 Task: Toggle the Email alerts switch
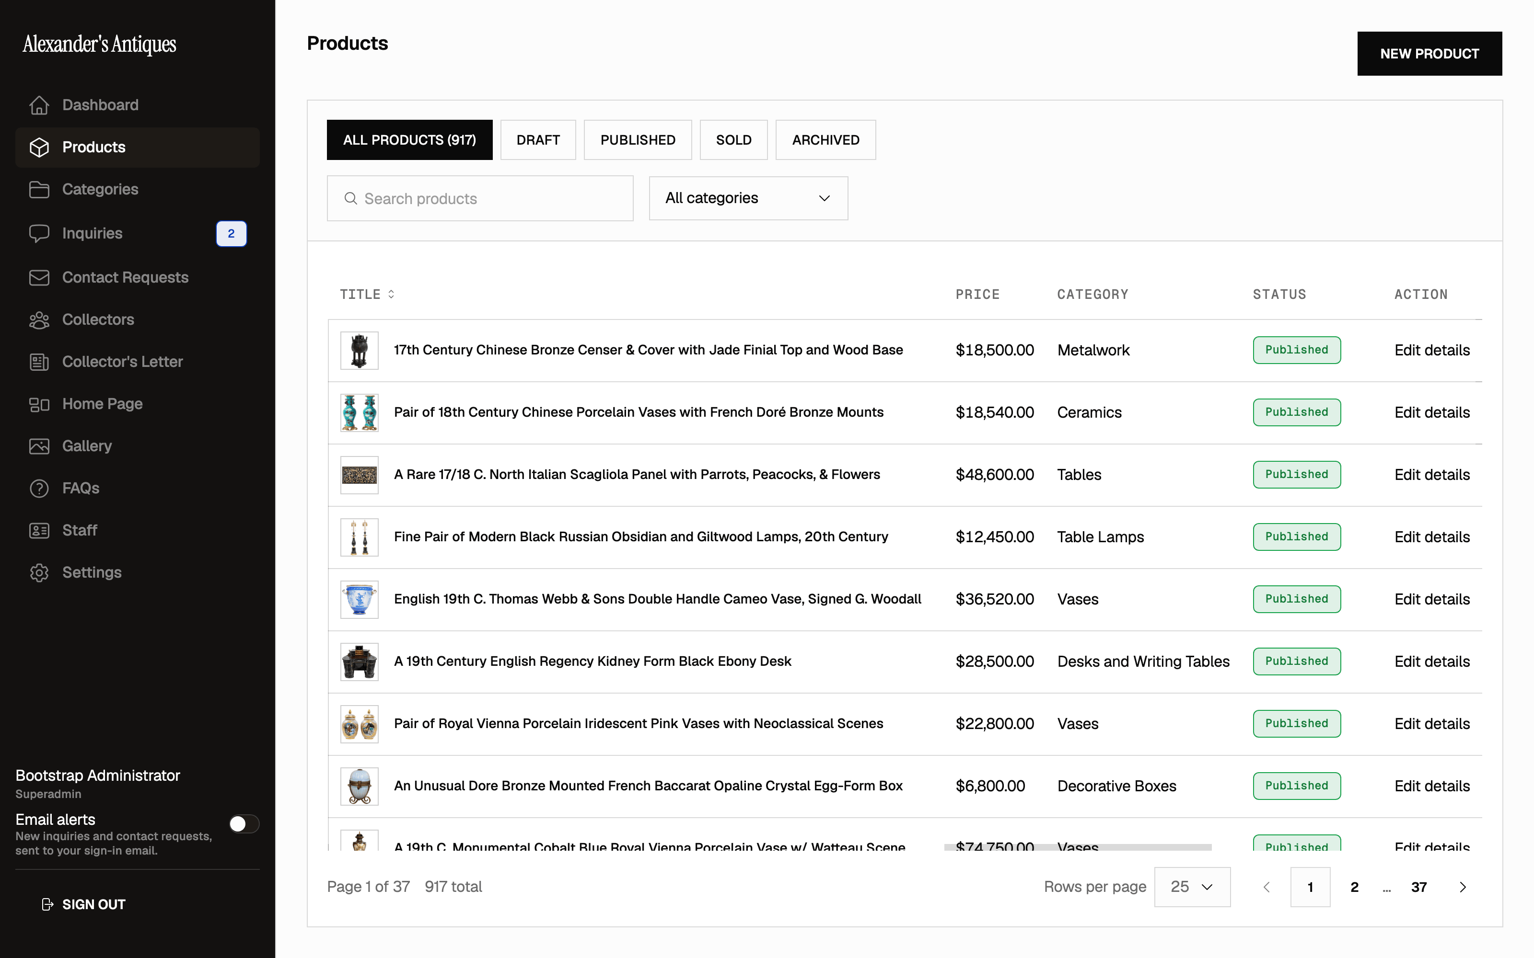[244, 824]
